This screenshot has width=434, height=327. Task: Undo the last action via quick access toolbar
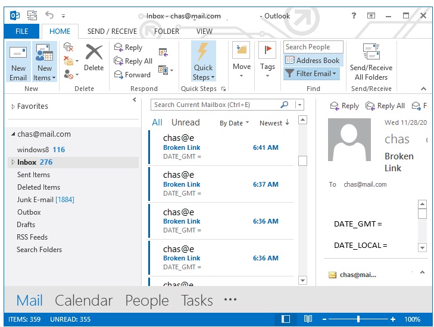[49, 15]
